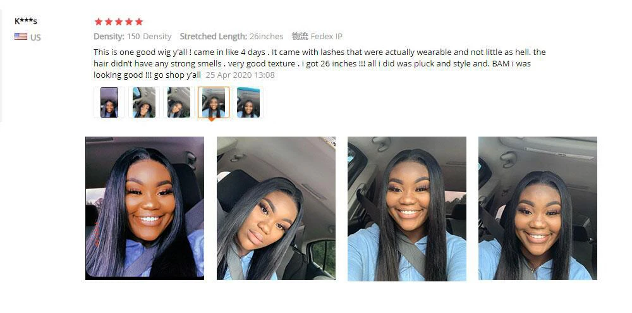Click the Stretched Length 26inches label

click(231, 36)
